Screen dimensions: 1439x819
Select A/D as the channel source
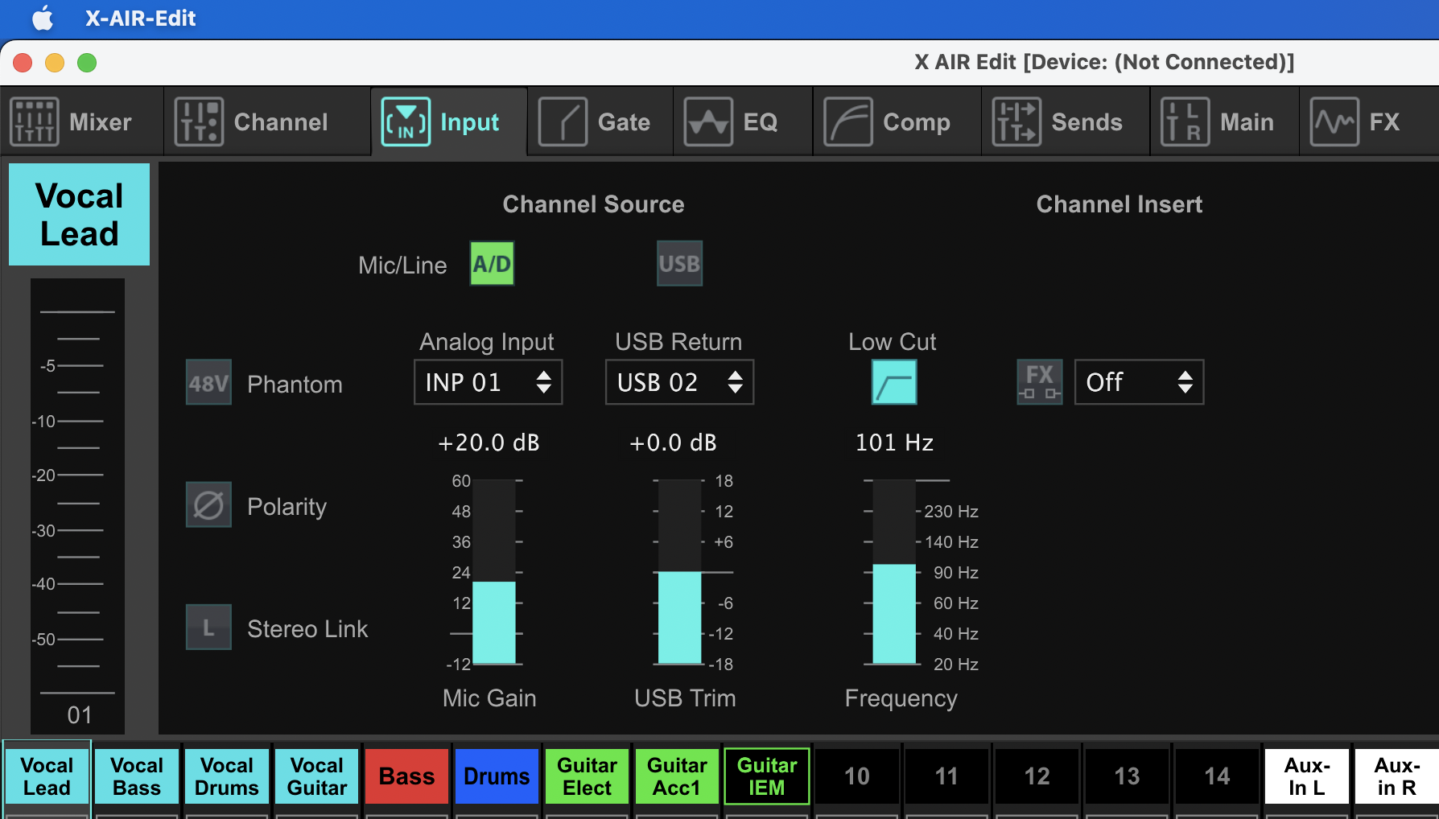point(492,263)
